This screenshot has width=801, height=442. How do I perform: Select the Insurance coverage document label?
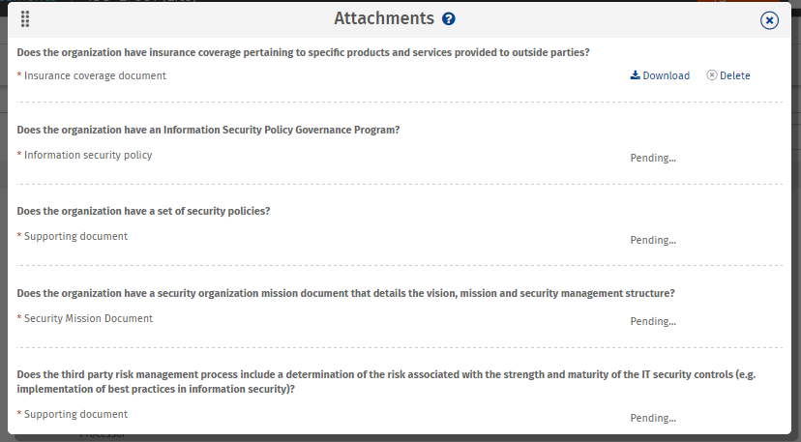pos(95,75)
